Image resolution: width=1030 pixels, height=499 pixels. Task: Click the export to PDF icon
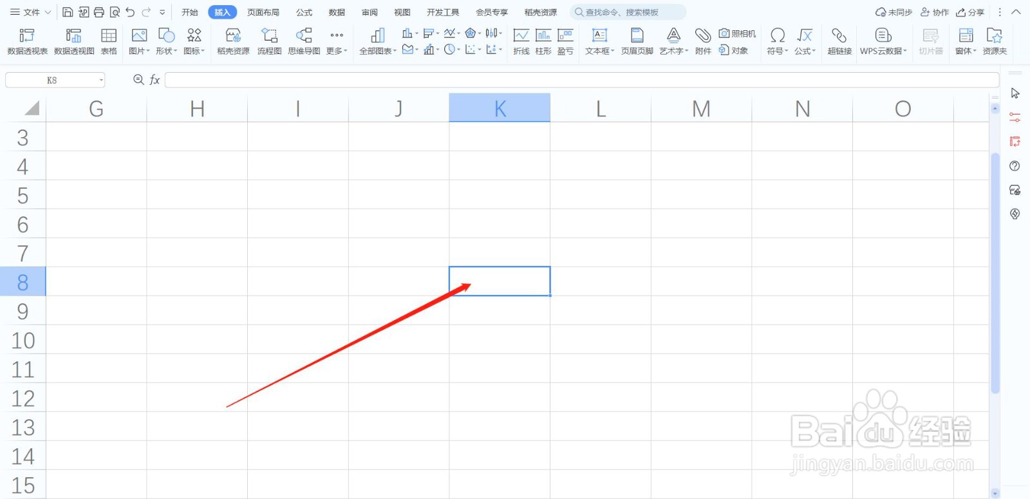coord(84,12)
